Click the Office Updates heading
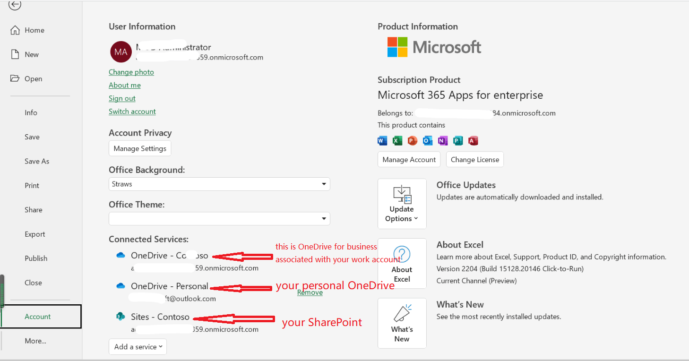The width and height of the screenshot is (689, 361). point(466,185)
